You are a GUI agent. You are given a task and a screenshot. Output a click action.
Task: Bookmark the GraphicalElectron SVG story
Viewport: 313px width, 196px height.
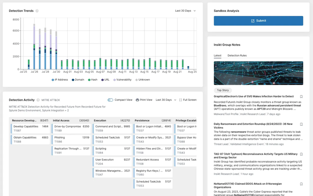301,97
